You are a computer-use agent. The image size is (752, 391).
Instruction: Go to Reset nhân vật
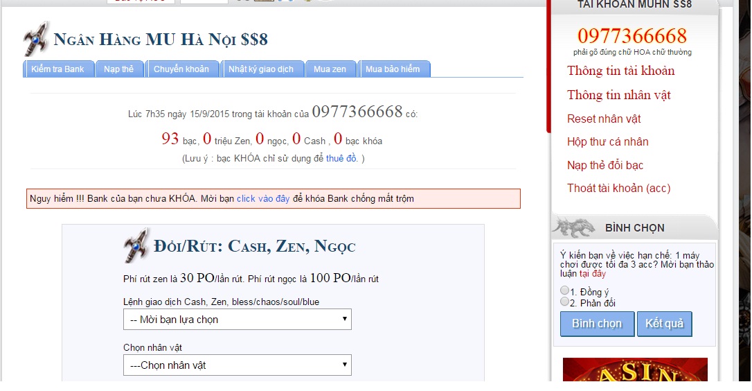coord(604,119)
